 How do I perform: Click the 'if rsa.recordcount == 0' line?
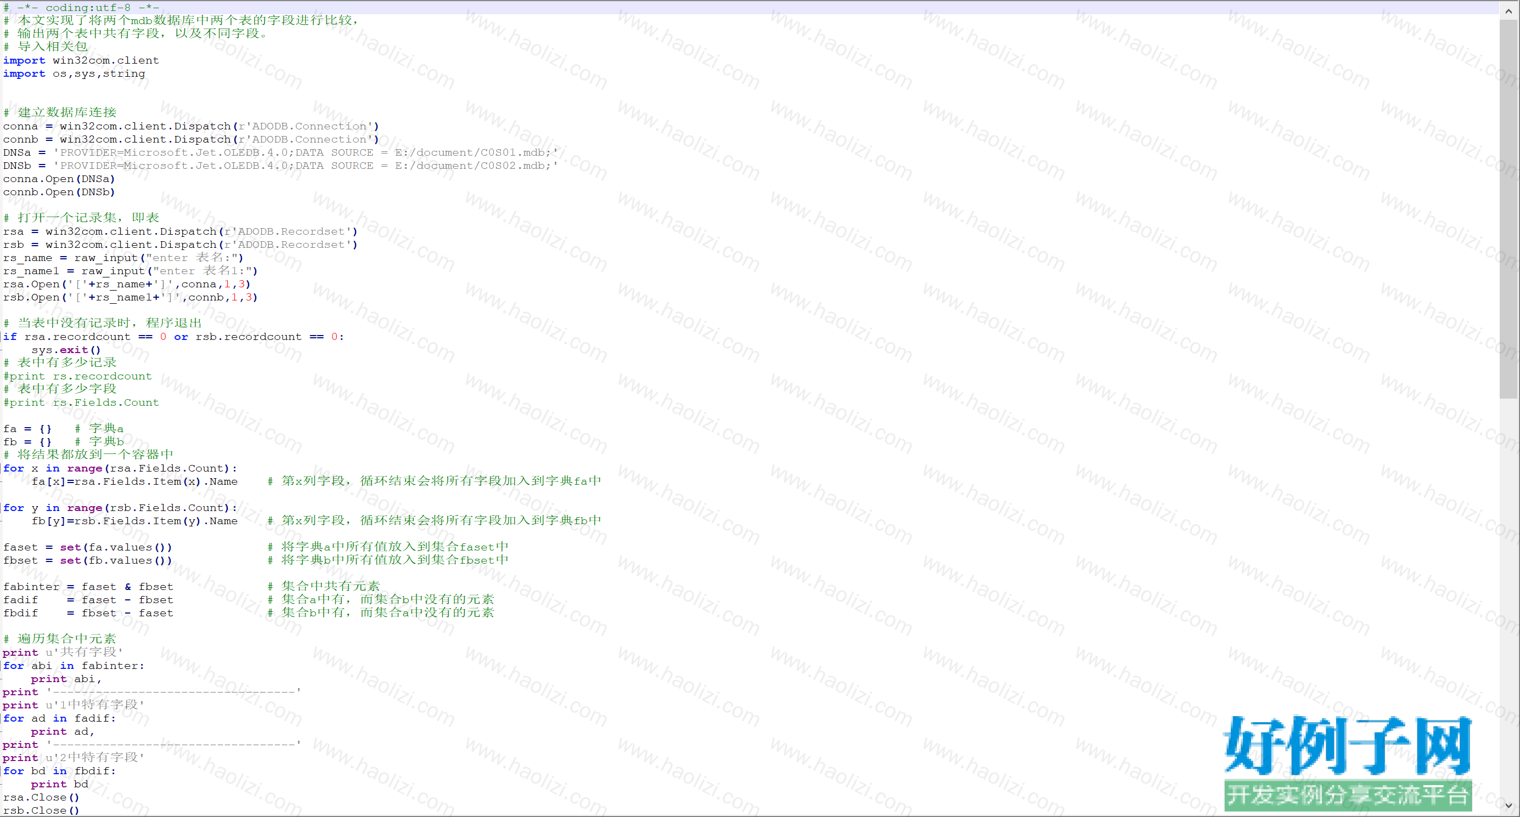173,337
